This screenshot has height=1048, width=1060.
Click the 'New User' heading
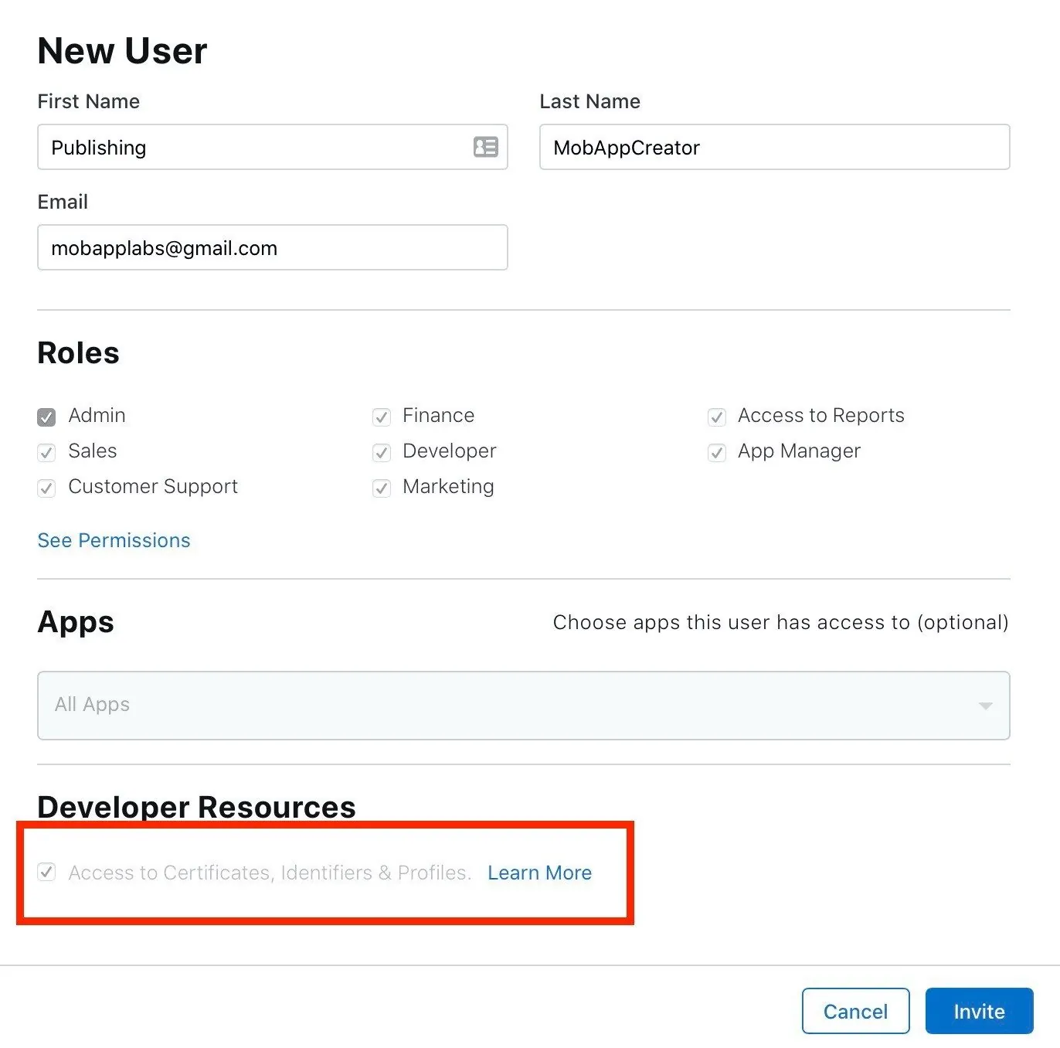pyautogui.click(x=122, y=51)
